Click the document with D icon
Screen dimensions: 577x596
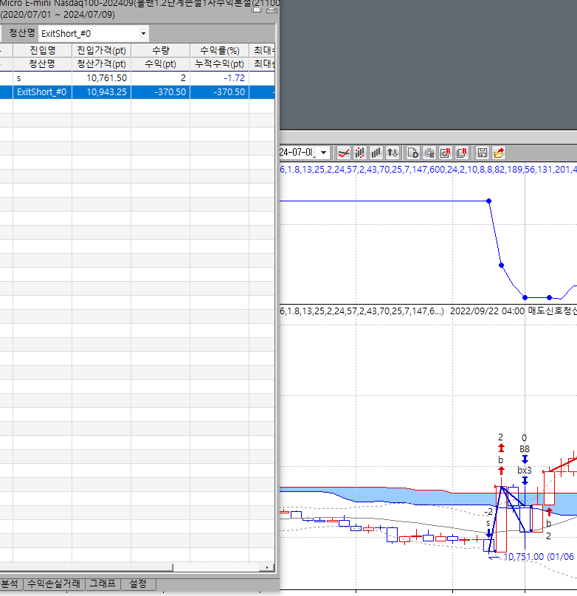413,153
